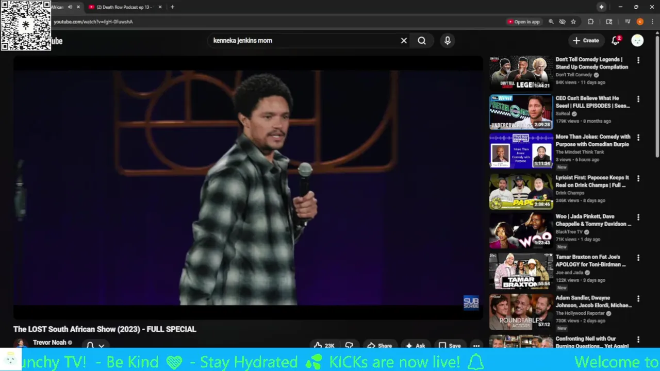Dislike the video with thumbs down
Image resolution: width=660 pixels, height=371 pixels.
click(x=349, y=346)
